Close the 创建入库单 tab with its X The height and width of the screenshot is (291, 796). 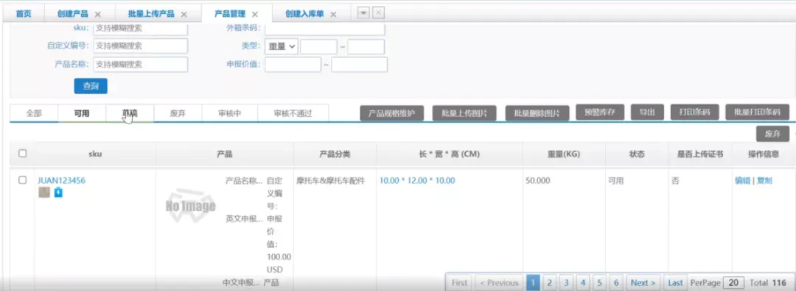pos(333,15)
